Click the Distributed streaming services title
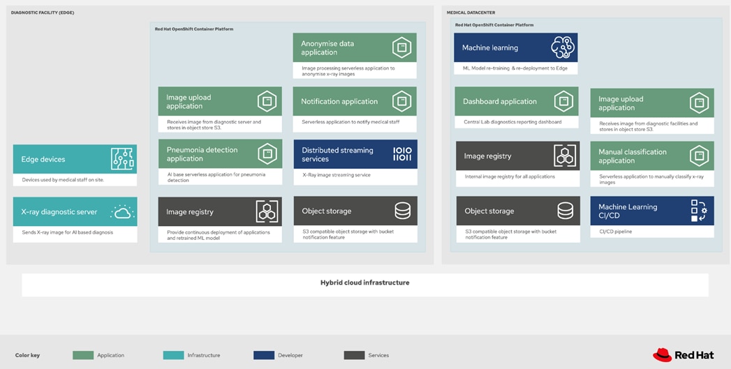 pyautogui.click(x=337, y=155)
